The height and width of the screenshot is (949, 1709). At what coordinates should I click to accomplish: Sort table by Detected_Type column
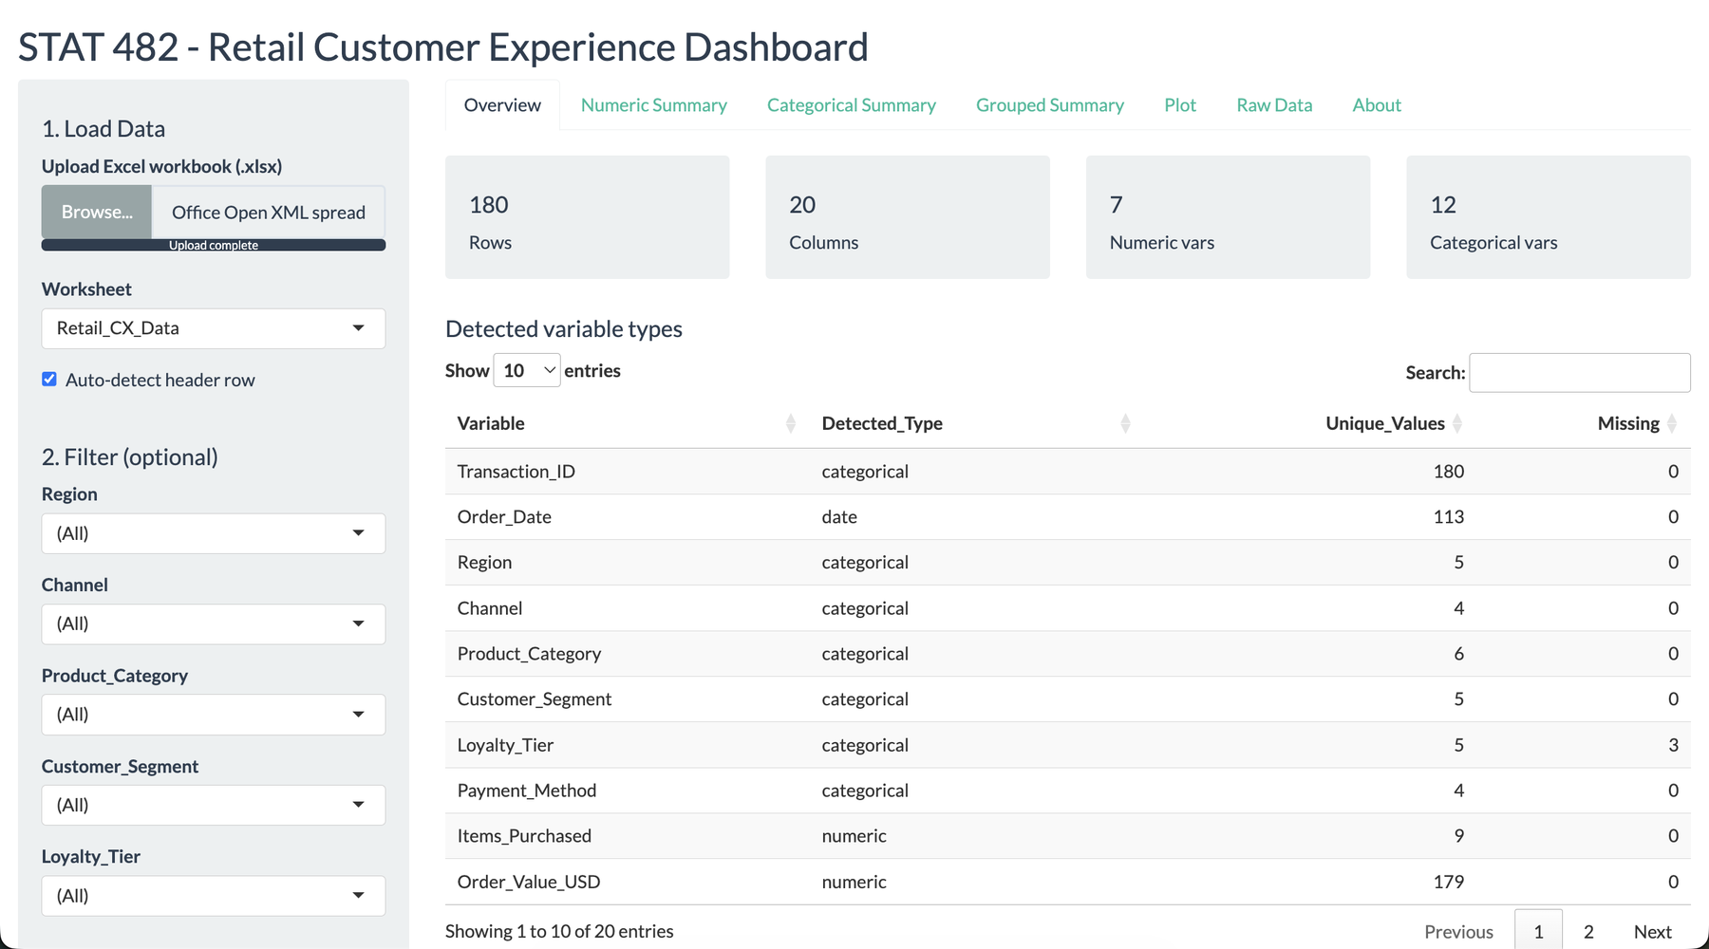(x=977, y=423)
